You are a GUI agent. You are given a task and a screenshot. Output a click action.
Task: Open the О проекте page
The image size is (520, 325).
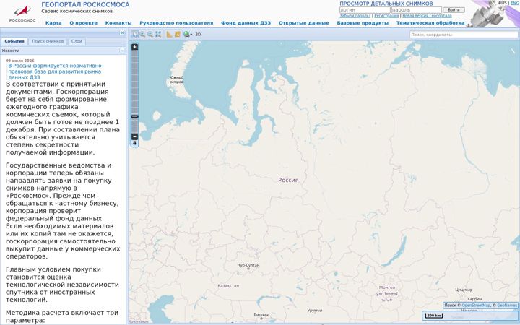click(x=84, y=23)
